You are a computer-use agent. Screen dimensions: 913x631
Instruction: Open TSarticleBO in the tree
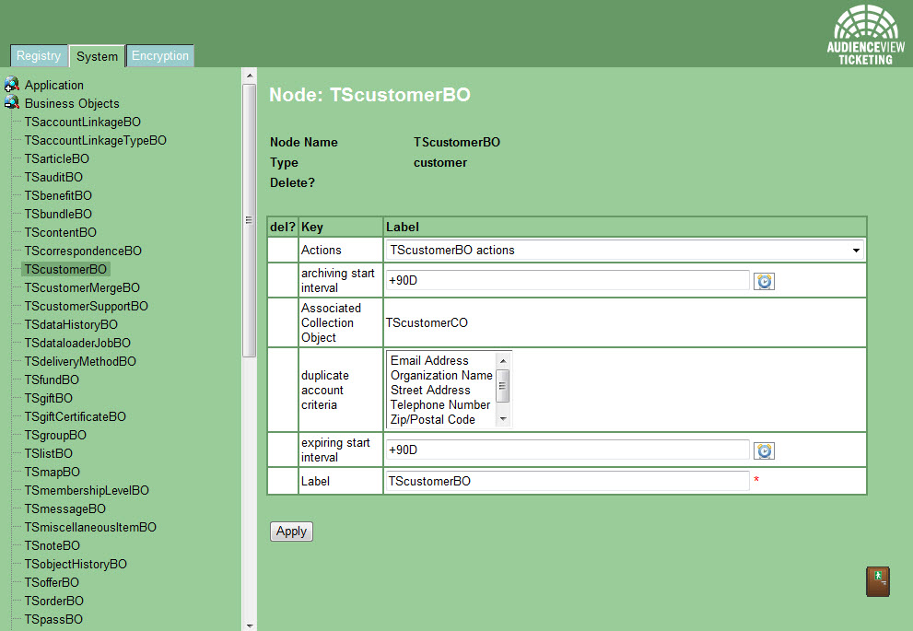(56, 159)
